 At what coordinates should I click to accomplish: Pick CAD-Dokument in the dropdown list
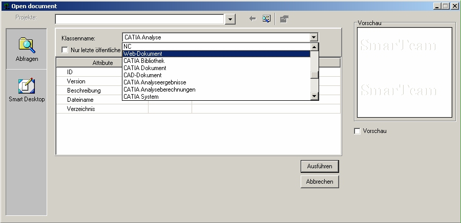pyautogui.click(x=216, y=75)
